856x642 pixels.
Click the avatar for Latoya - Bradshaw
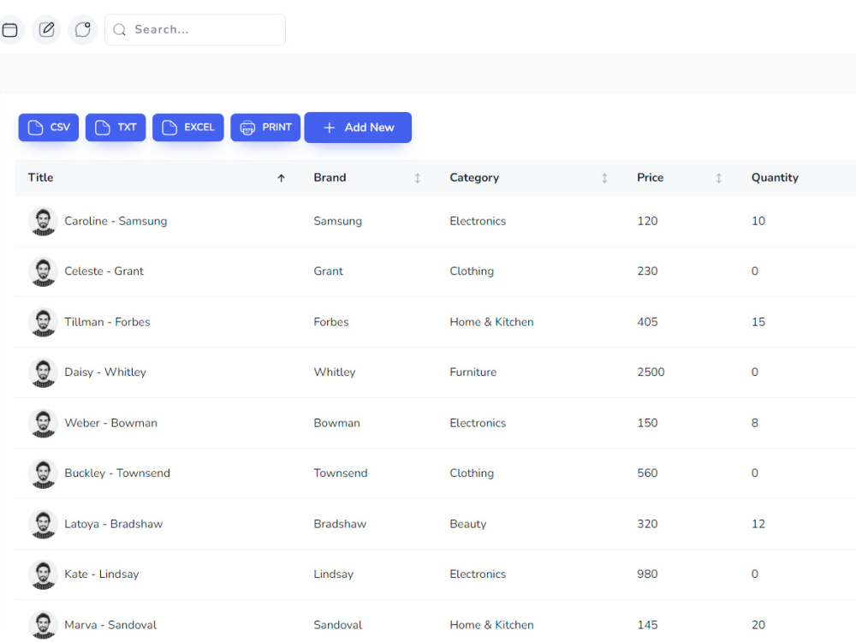pos(43,524)
